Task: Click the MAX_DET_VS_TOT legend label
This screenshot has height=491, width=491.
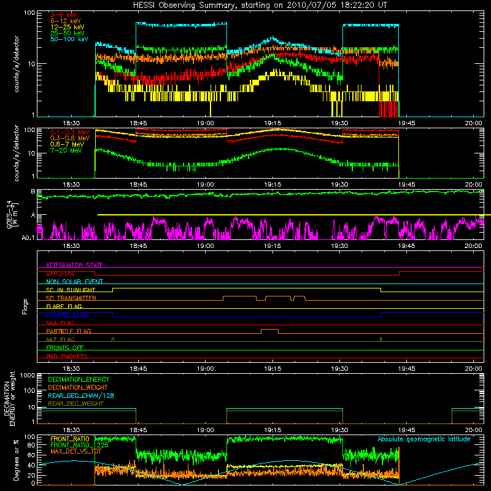Action: pos(75,451)
